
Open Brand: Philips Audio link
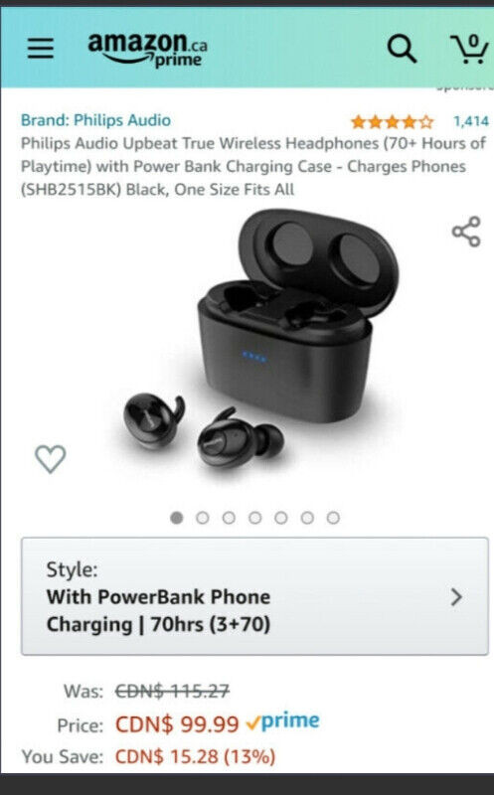point(95,120)
